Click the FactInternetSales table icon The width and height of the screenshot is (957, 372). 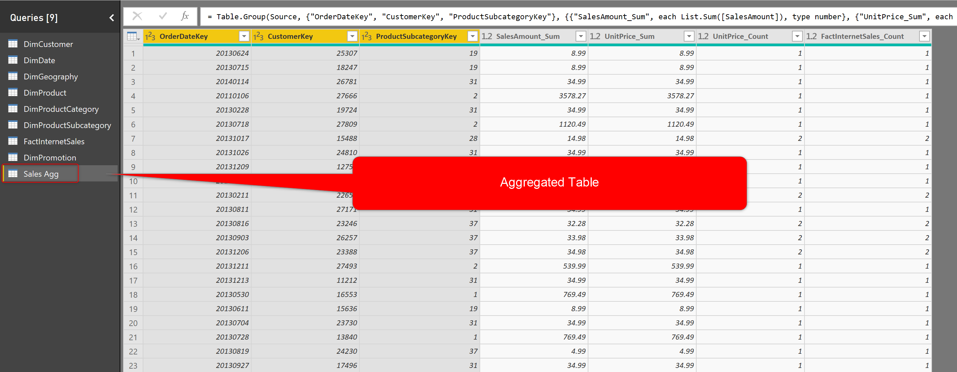pyautogui.click(x=13, y=141)
